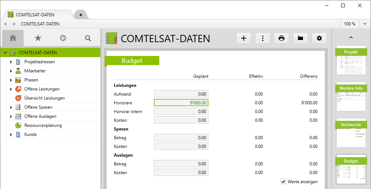Select the Ressourcenplanung tree item
Screen dimensions: 371x189
pyautogui.click(x=43, y=125)
